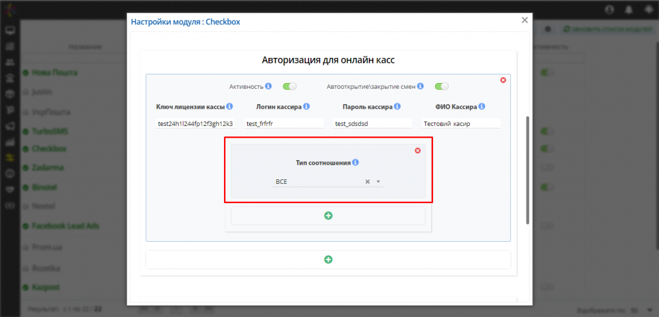Toggle the Активность switch
Screen dimensions: 659x317
coord(290,87)
